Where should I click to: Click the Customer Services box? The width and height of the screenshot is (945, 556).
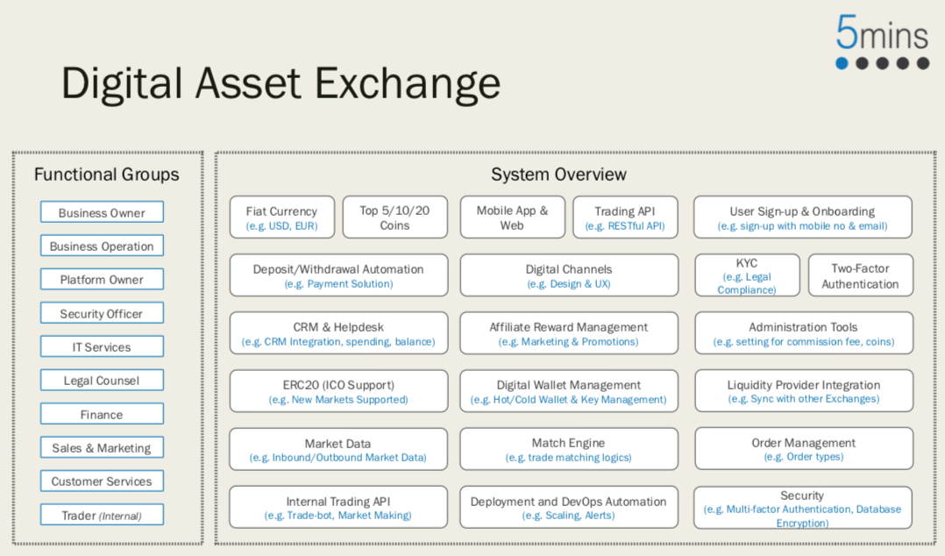coord(102,481)
